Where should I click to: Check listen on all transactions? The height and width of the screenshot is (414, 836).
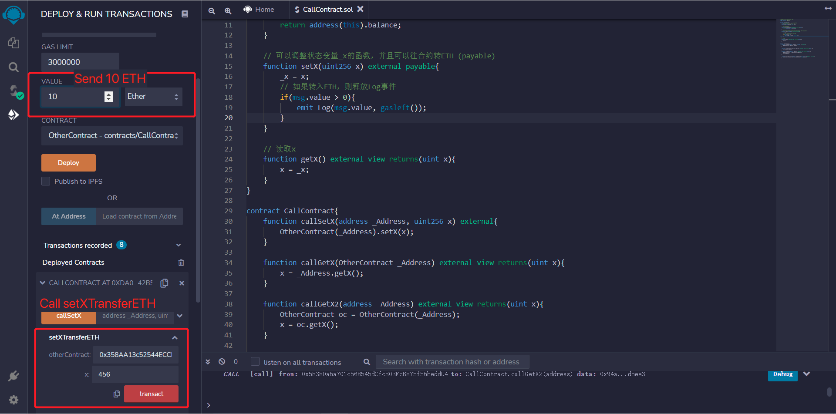[254, 361]
